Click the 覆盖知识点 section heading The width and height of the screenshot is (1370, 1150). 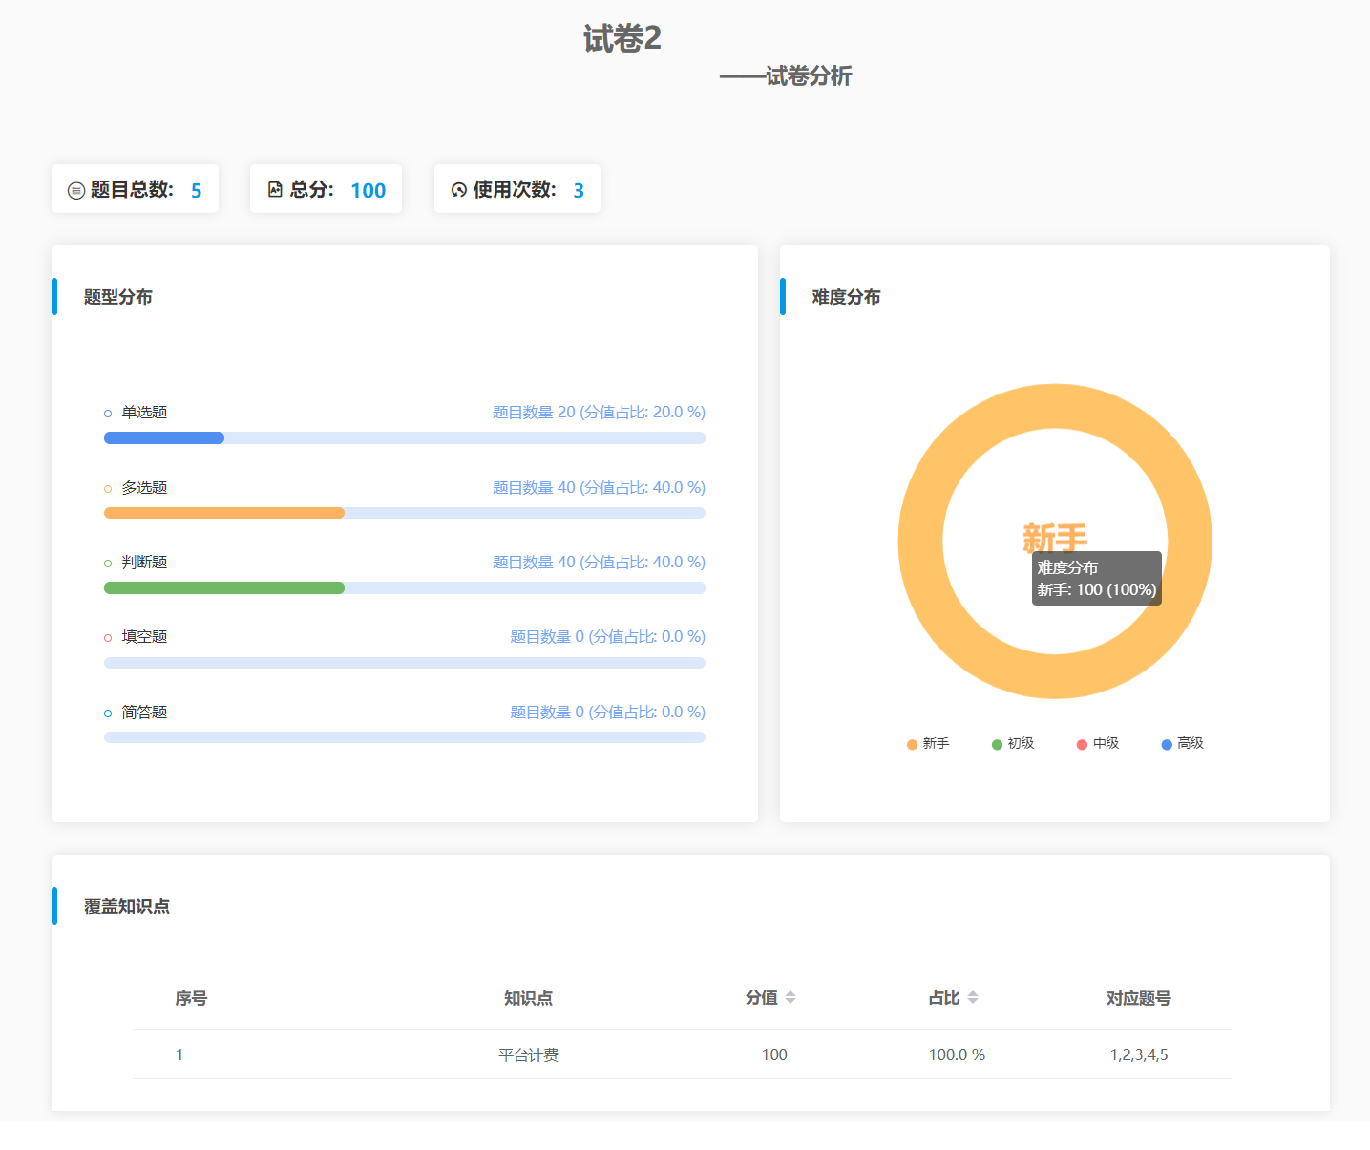(x=127, y=906)
